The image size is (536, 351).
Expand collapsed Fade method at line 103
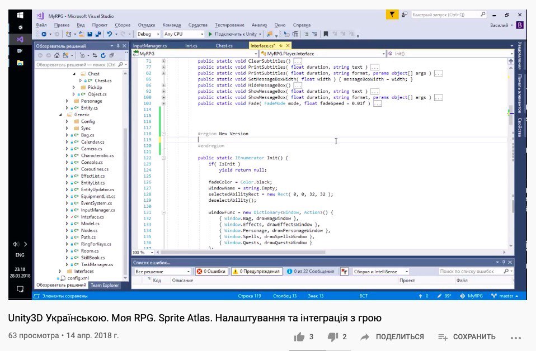pyautogui.click(x=163, y=103)
